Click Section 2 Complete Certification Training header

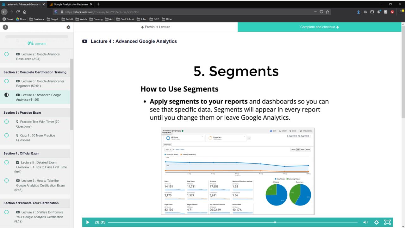tap(35, 72)
